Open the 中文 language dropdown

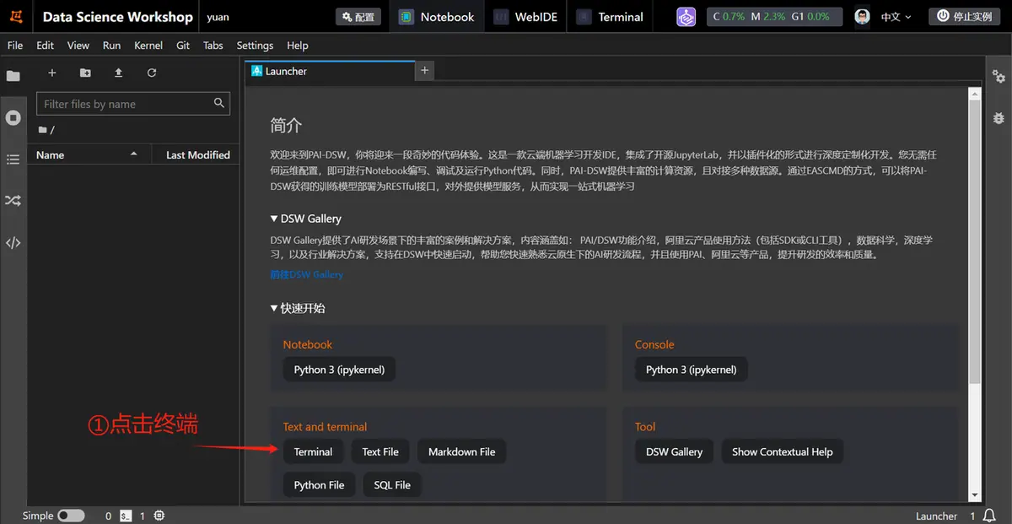(896, 17)
